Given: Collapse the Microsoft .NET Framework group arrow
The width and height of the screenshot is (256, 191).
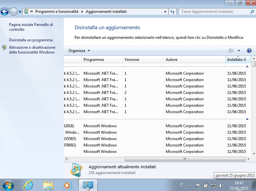Looking at the screenshot, I should 247,67.
